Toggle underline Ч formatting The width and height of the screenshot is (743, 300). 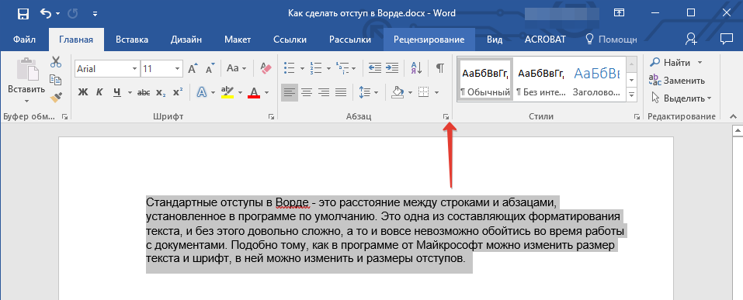pos(116,92)
